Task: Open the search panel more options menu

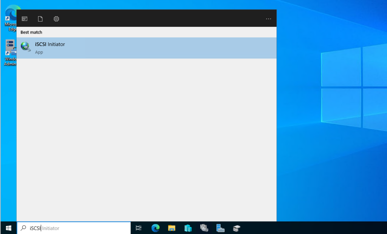Action: coord(269,19)
